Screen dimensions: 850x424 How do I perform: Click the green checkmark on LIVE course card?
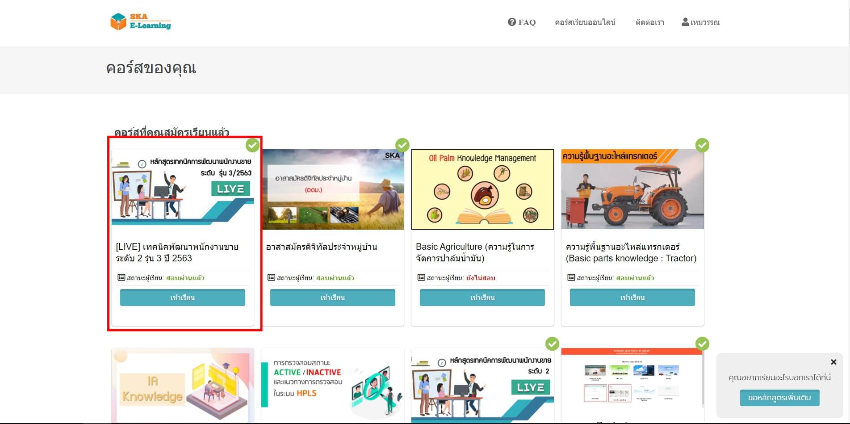tap(252, 145)
